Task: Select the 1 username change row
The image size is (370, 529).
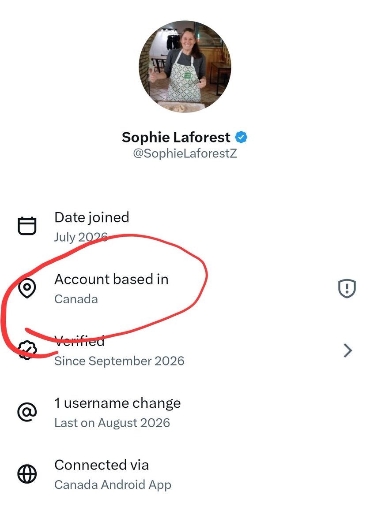Action: [185, 412]
